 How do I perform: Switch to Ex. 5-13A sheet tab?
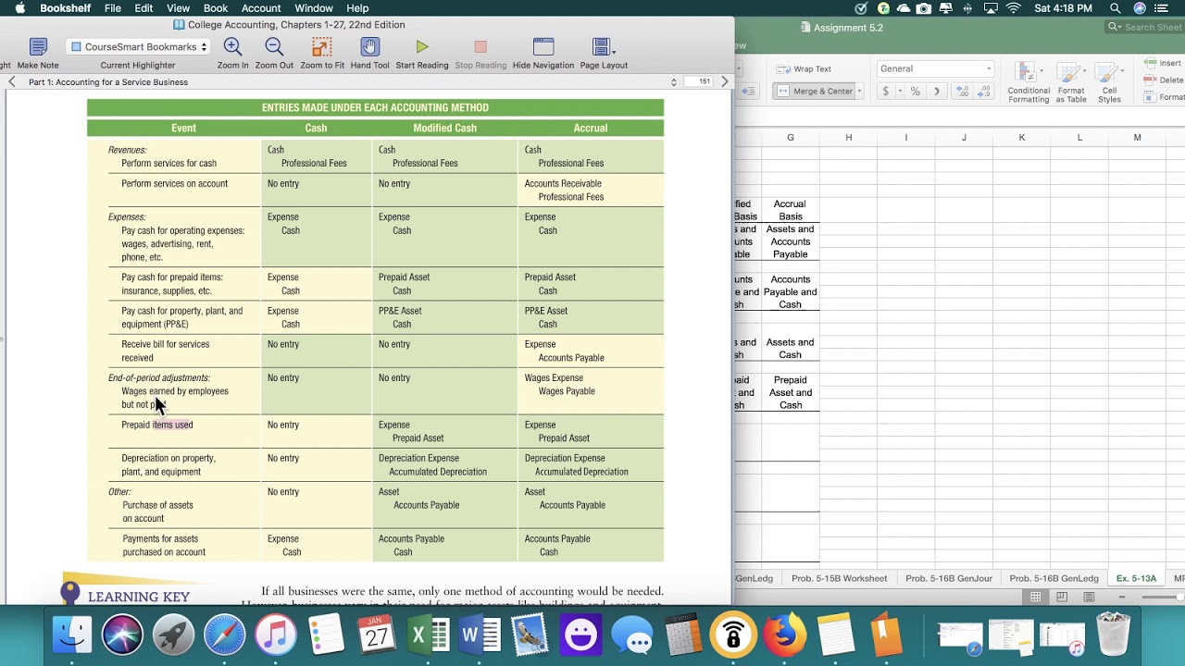tap(1136, 578)
